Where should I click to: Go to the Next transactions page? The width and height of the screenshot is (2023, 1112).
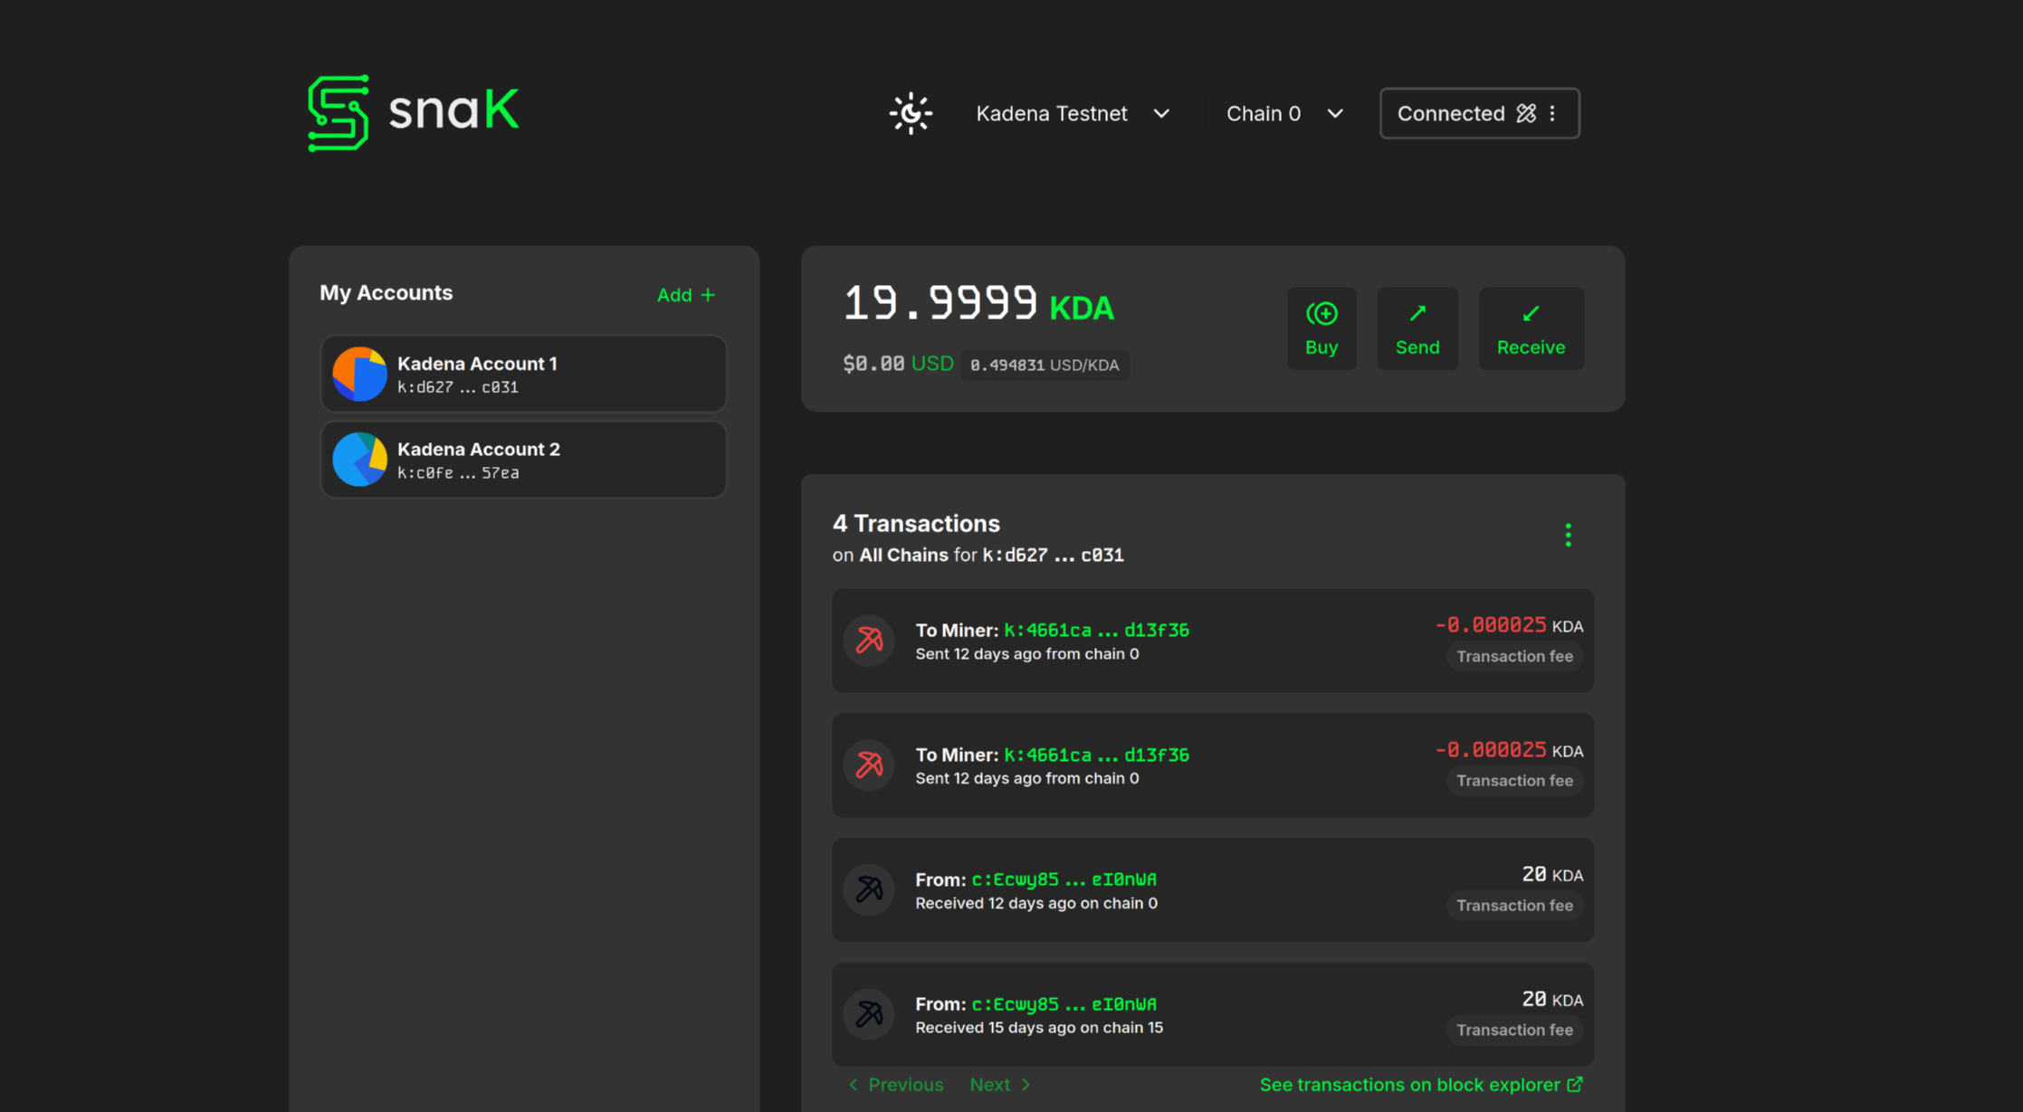pyautogui.click(x=1000, y=1084)
